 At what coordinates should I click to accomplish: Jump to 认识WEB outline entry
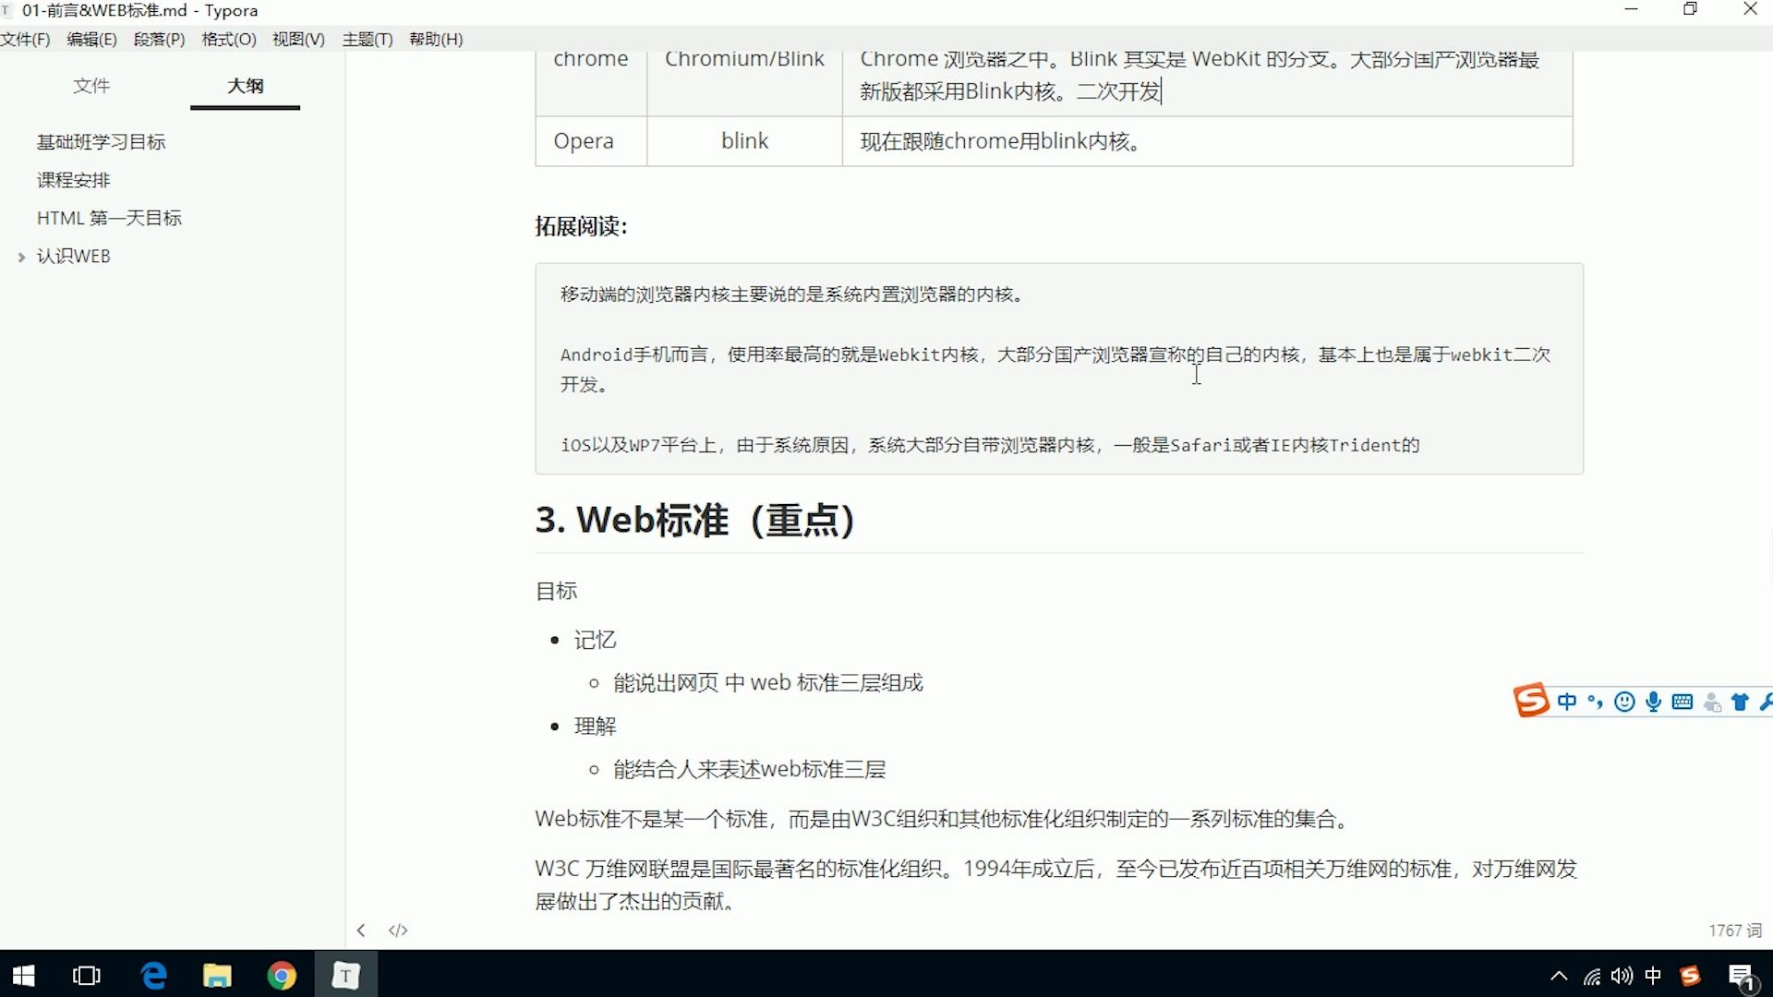pyautogui.click(x=74, y=257)
